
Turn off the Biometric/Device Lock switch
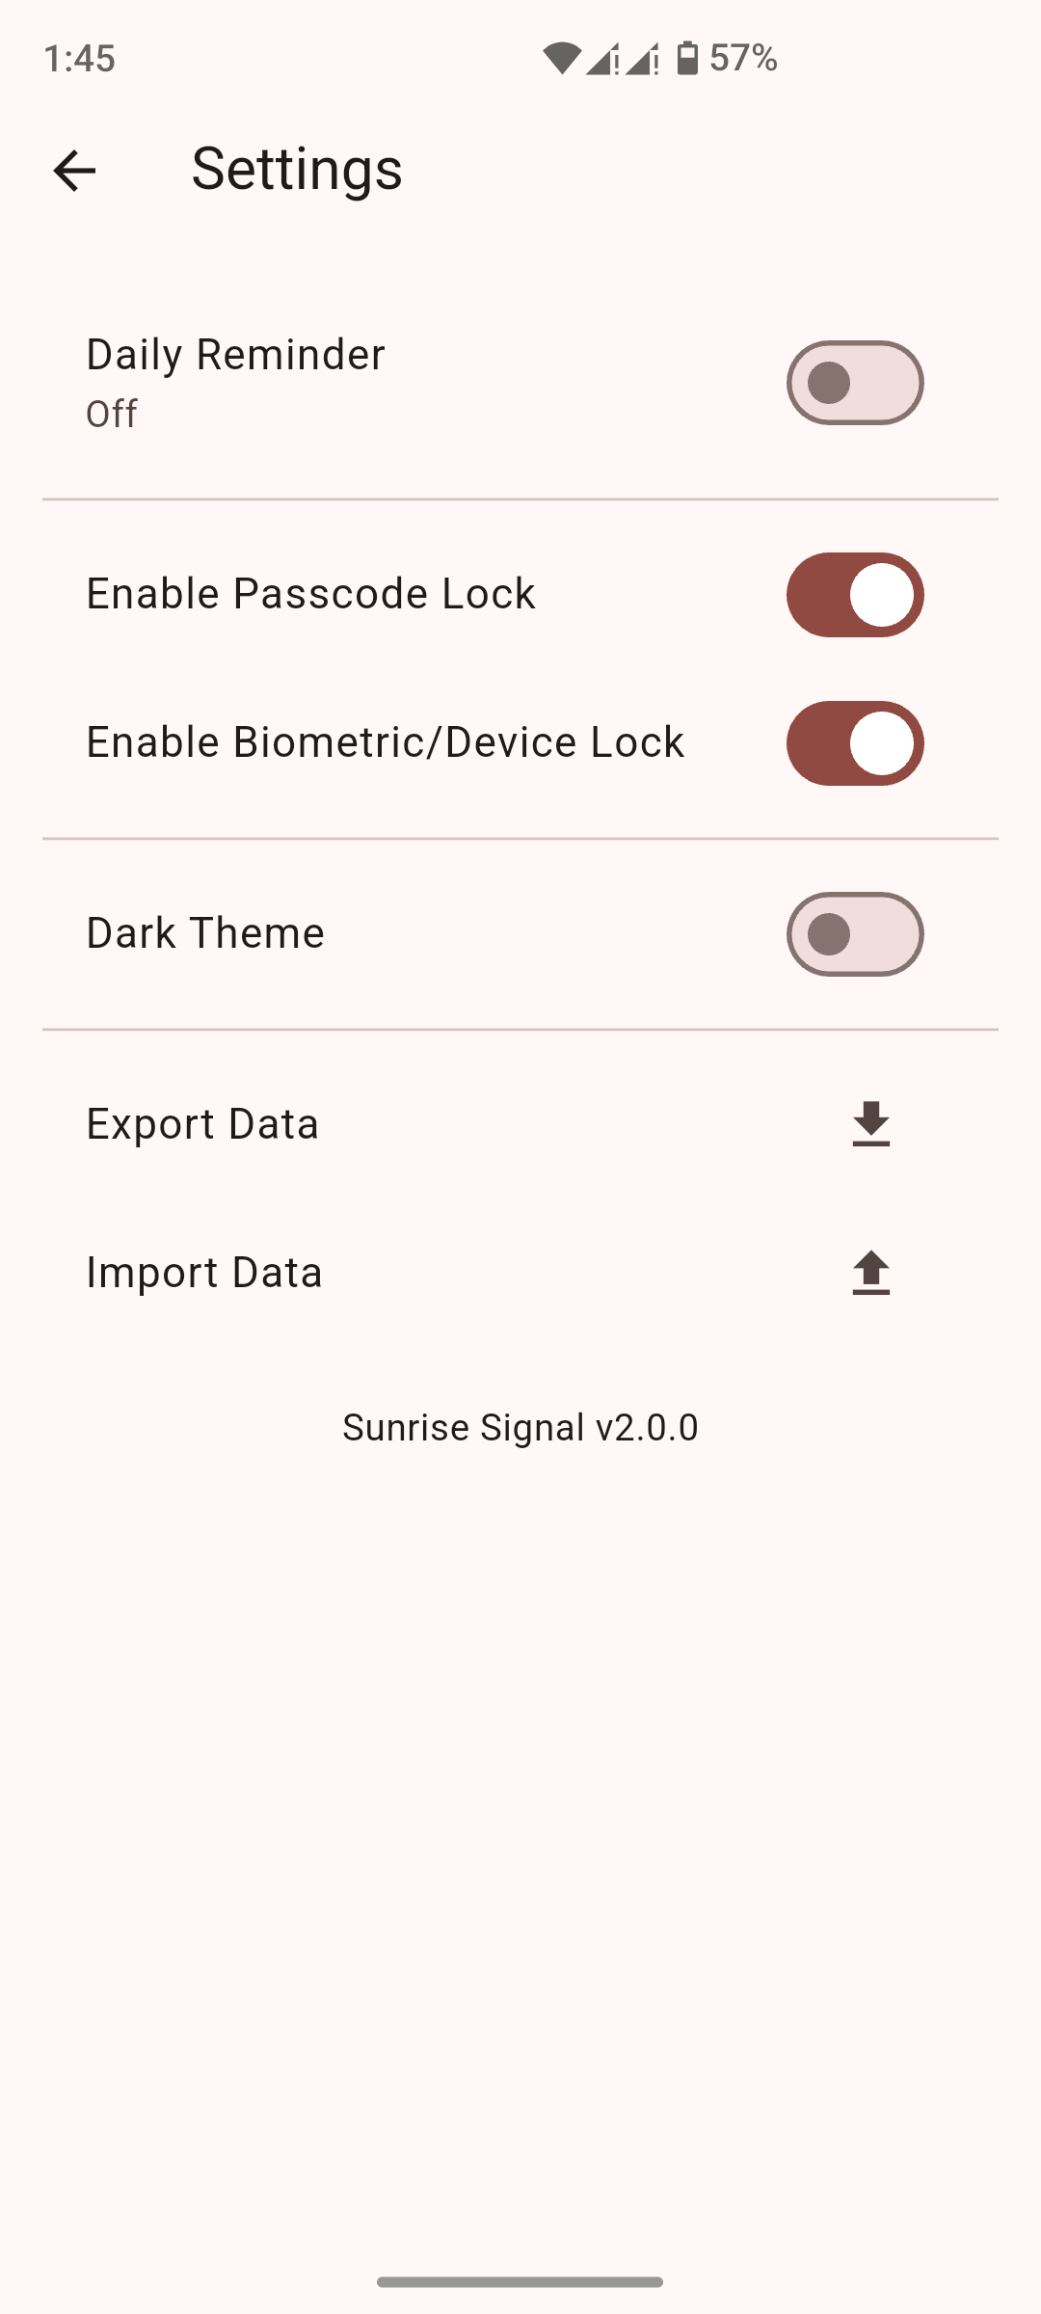(x=855, y=743)
